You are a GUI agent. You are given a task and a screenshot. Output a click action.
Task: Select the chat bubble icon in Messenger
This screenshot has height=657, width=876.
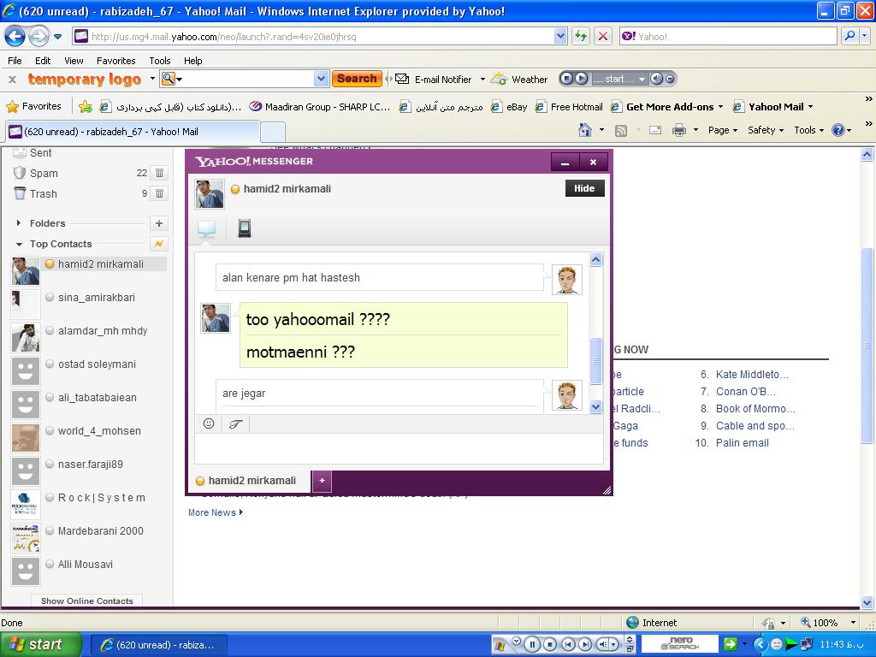[x=207, y=228]
